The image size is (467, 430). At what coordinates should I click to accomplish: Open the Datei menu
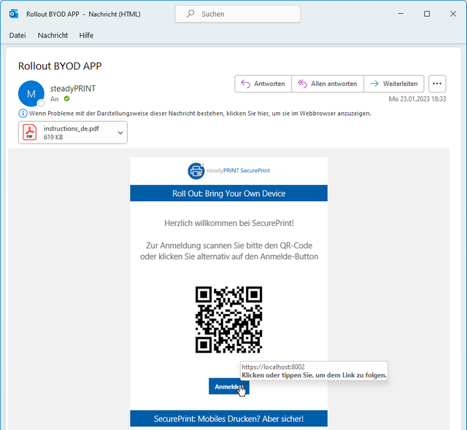pyautogui.click(x=18, y=36)
